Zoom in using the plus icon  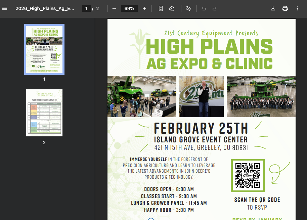(x=144, y=8)
